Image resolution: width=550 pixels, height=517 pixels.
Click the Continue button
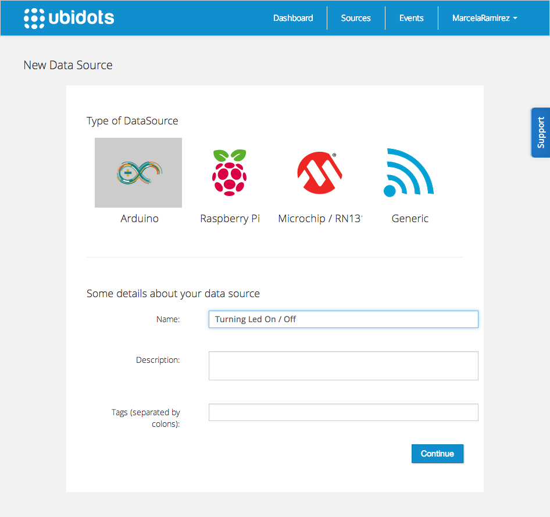[437, 454]
